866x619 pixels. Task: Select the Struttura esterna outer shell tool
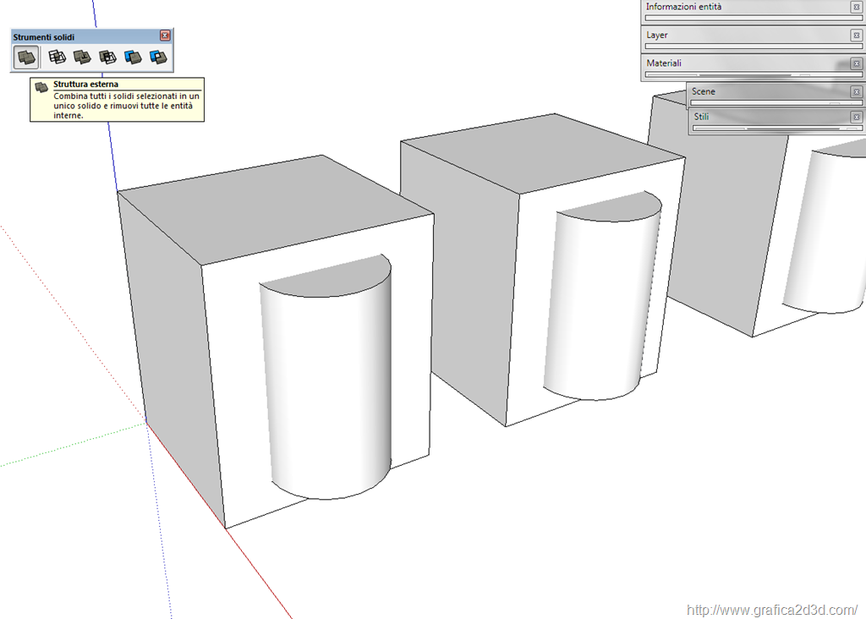point(25,58)
